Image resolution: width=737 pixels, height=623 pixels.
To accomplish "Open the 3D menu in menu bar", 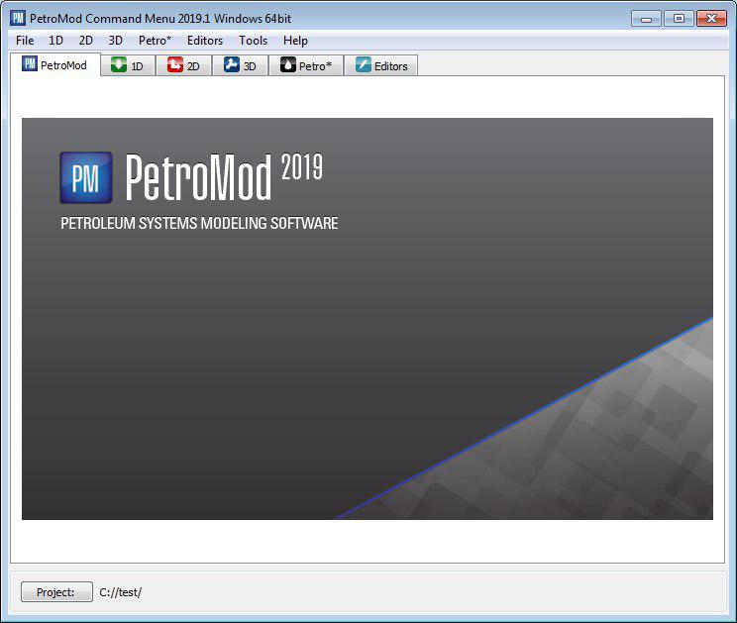I will point(116,41).
